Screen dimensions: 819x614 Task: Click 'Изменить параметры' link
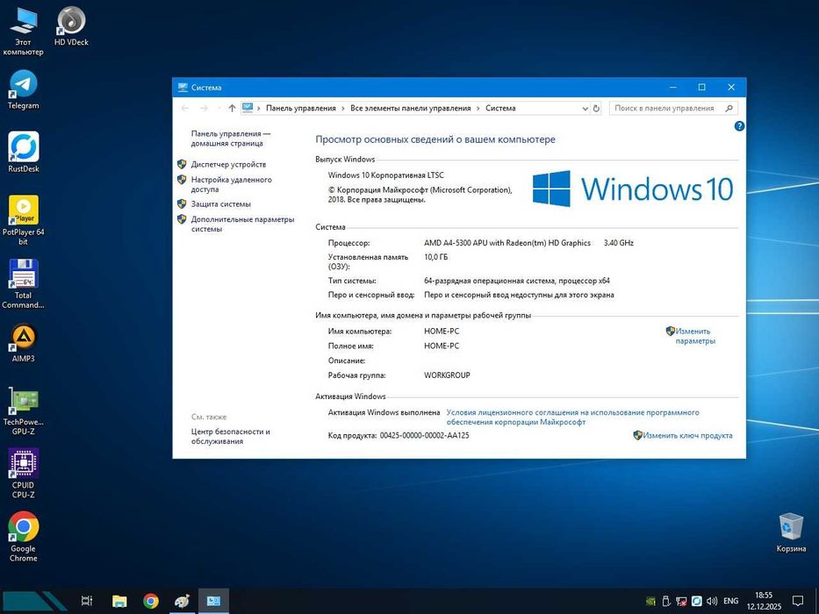click(x=694, y=336)
